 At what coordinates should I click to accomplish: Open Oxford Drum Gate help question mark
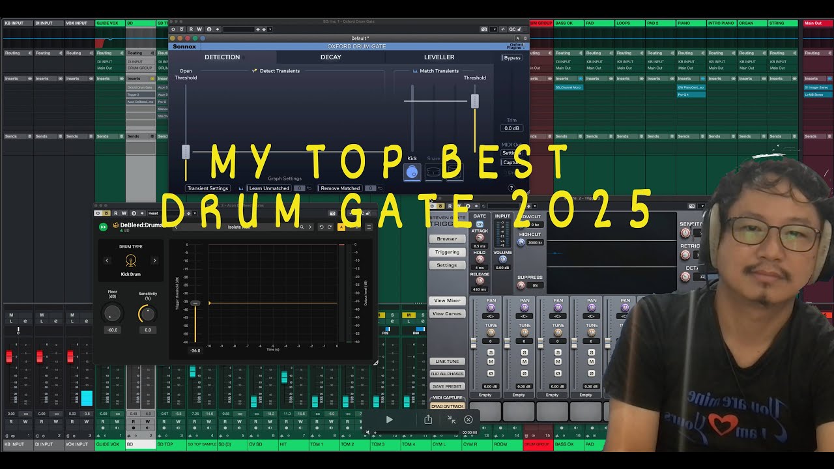pyautogui.click(x=511, y=188)
